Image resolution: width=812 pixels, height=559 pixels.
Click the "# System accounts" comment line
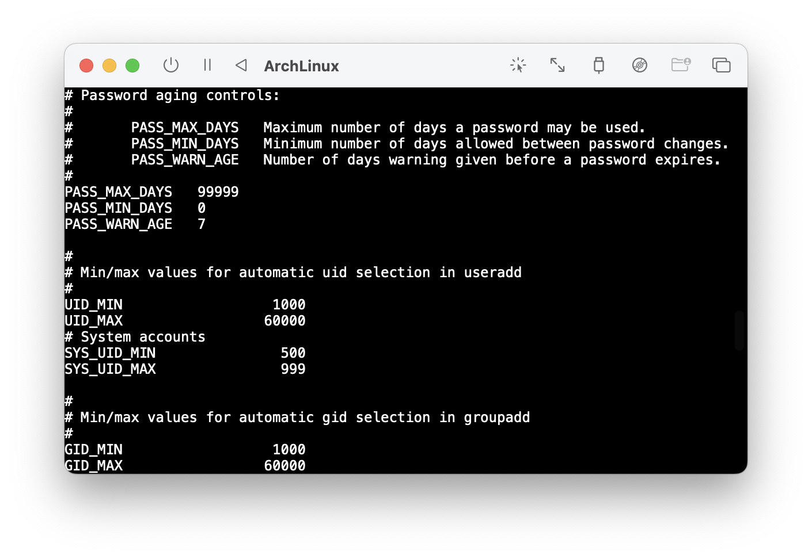coord(135,337)
